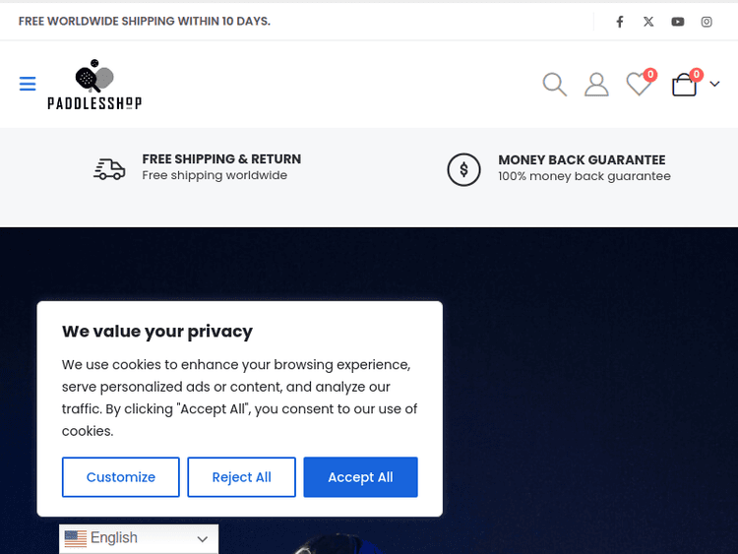This screenshot has height=554, width=738.
Task: Accept All cookies
Action: 360,477
